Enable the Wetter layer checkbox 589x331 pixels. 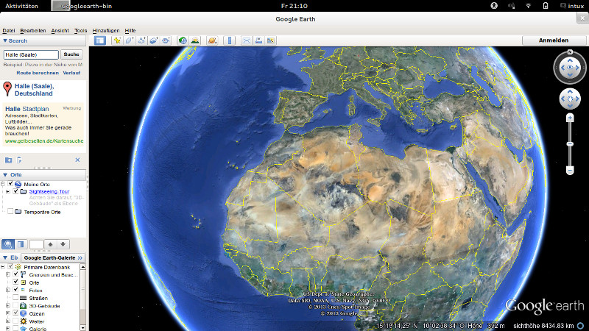15,321
